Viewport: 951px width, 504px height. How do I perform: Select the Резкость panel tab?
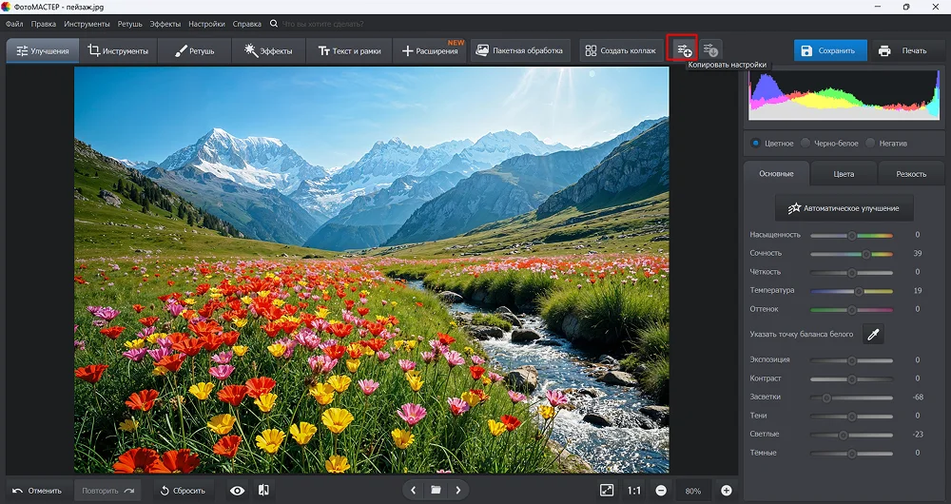tap(911, 174)
